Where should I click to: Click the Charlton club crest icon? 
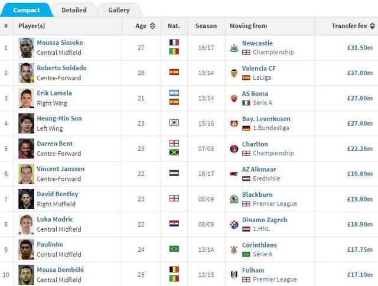pos(234,148)
